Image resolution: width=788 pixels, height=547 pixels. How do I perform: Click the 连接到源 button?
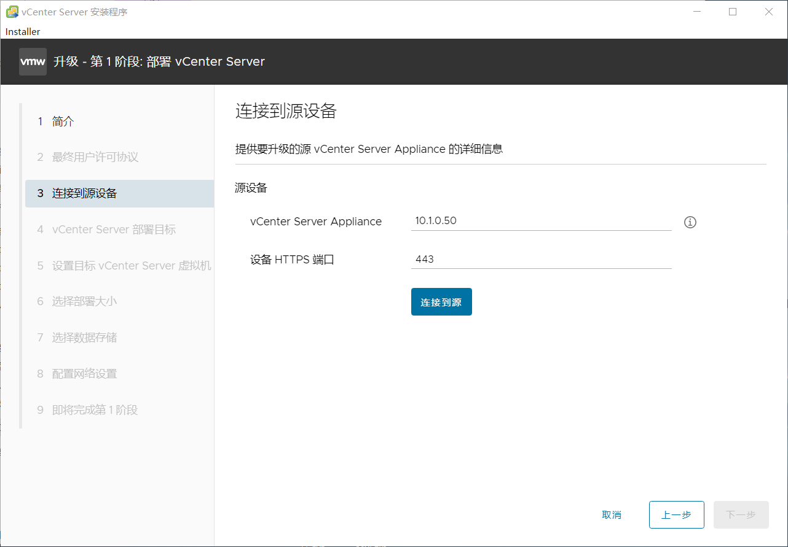tap(441, 302)
